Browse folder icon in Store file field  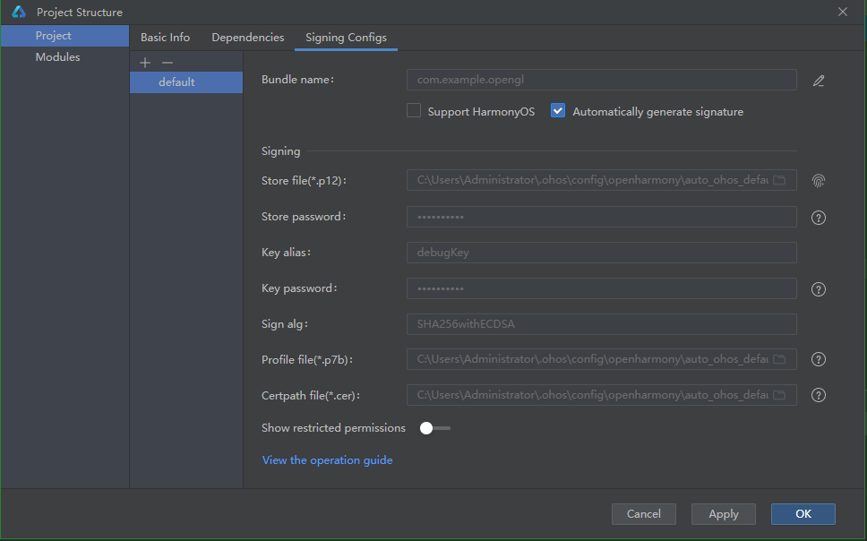(779, 181)
